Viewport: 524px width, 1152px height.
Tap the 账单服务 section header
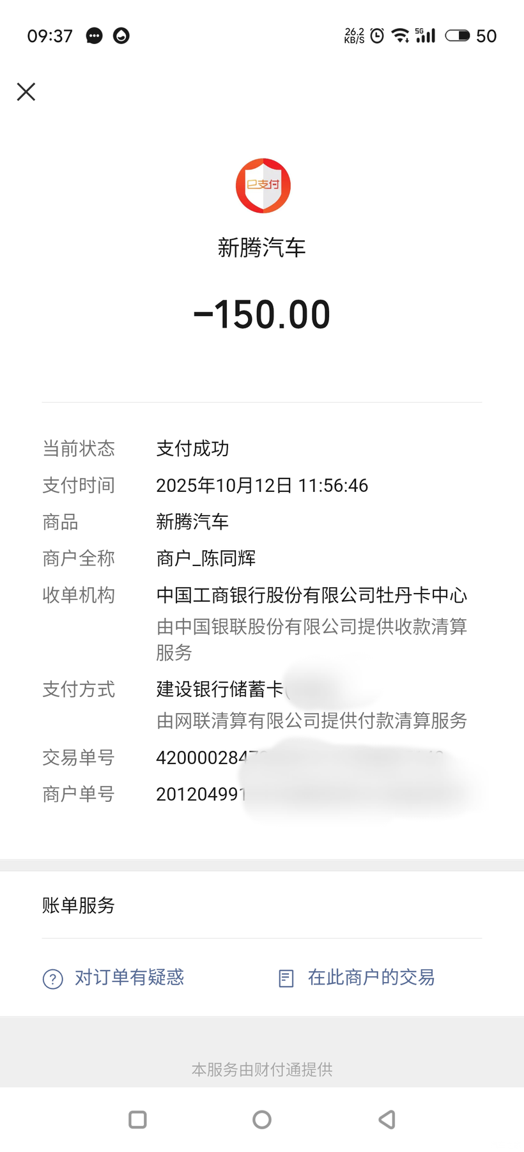(79, 905)
